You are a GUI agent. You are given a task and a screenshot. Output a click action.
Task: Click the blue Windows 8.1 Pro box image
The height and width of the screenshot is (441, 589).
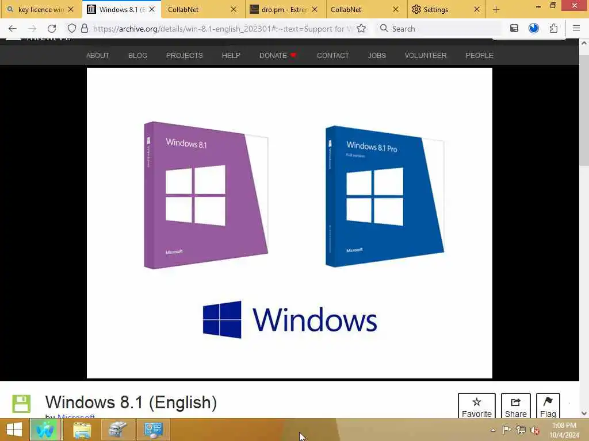point(385,196)
